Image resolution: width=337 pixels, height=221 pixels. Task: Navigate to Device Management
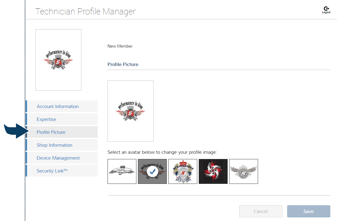click(58, 158)
